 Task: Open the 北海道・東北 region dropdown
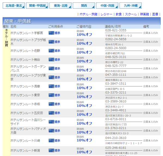[x=14, y=6]
